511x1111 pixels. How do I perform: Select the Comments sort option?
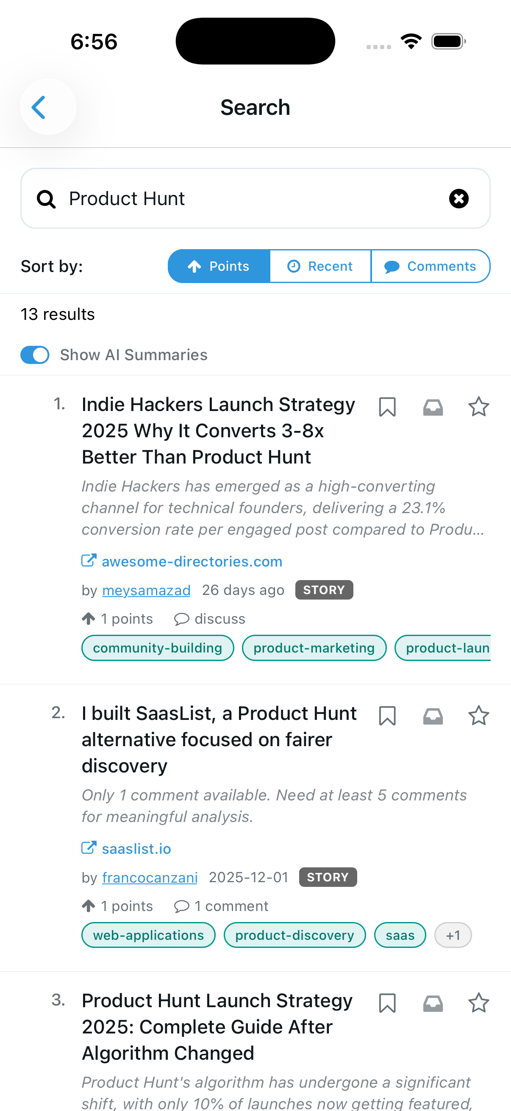coord(430,266)
